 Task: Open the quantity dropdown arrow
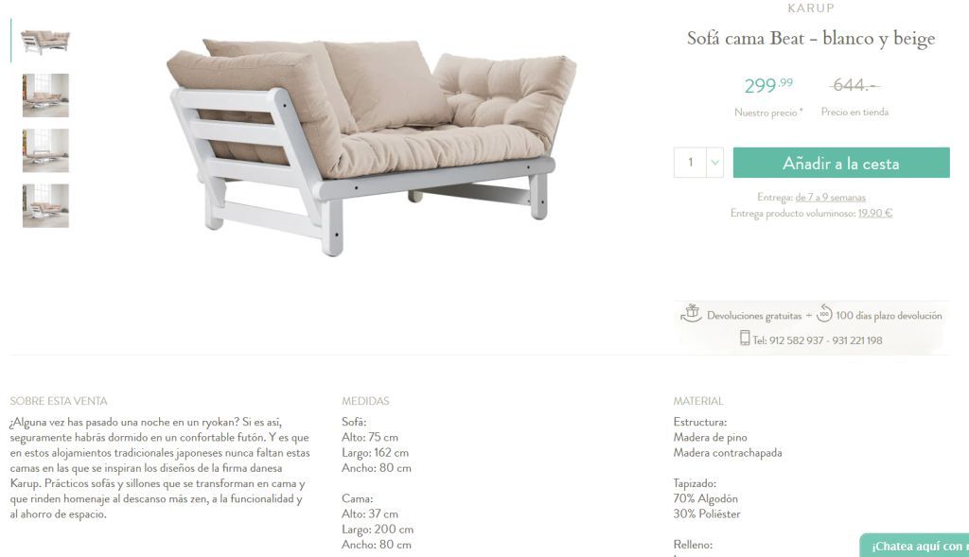[x=715, y=163]
